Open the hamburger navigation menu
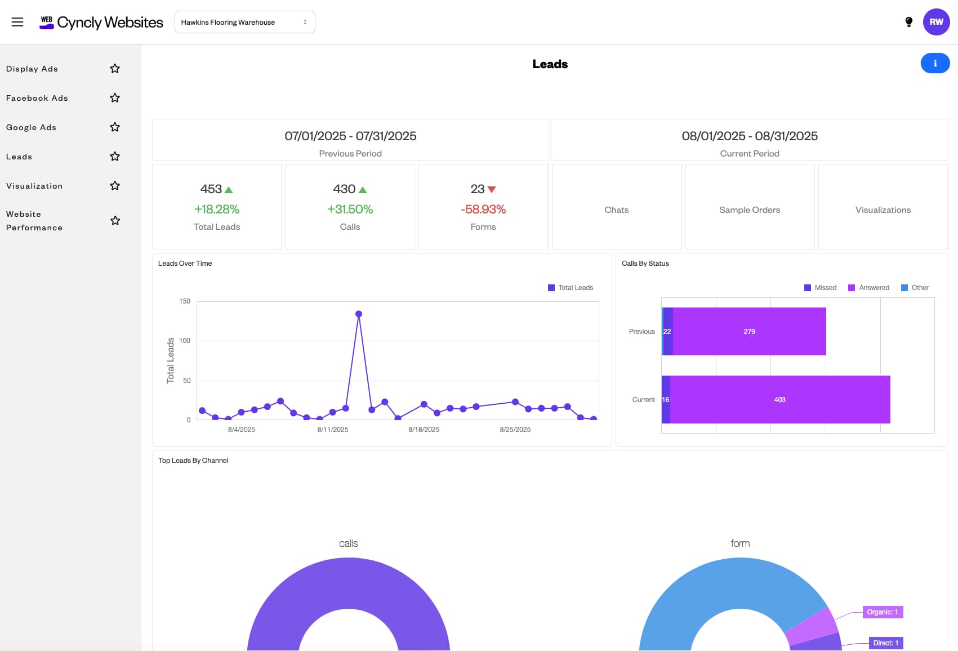The width and height of the screenshot is (958, 651). pyautogui.click(x=17, y=21)
